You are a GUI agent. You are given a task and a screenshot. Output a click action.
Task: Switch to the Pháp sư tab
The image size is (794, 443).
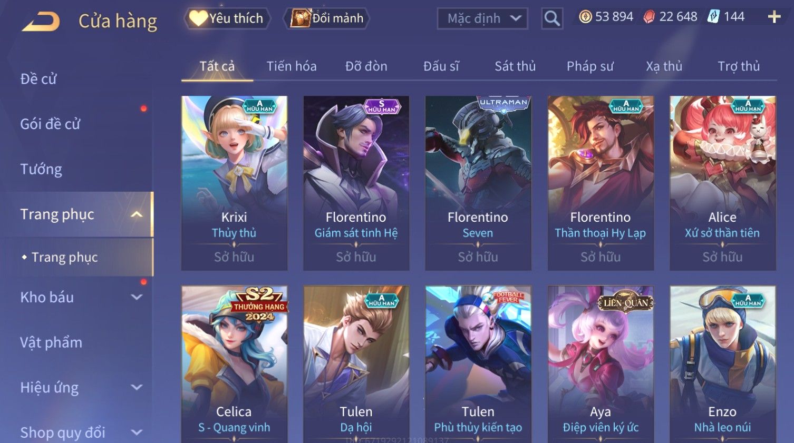pos(590,66)
